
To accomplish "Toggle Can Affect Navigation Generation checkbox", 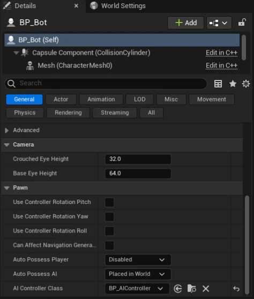I will (109, 245).
